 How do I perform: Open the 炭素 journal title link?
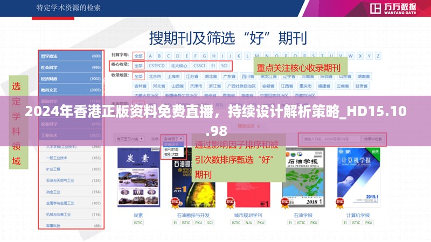click(x=138, y=215)
